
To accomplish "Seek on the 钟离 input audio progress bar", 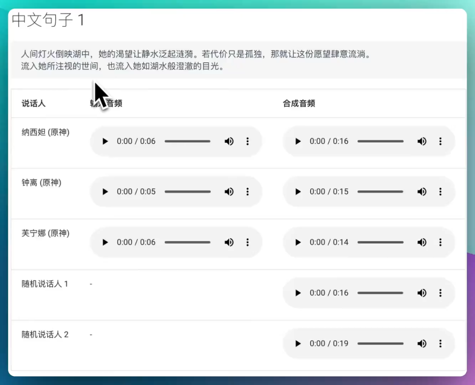I will point(187,192).
